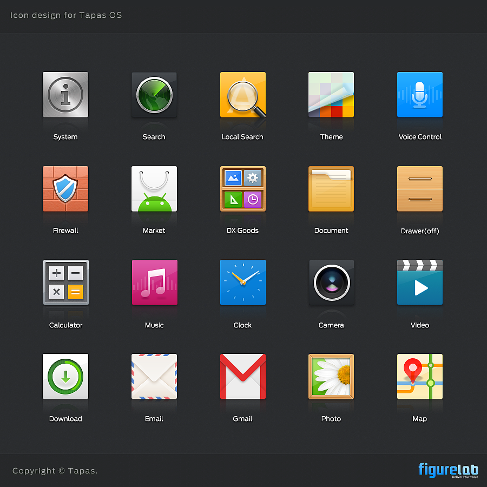487x487 pixels.
Task: Open the DX Goods grid icon
Action: [242, 188]
